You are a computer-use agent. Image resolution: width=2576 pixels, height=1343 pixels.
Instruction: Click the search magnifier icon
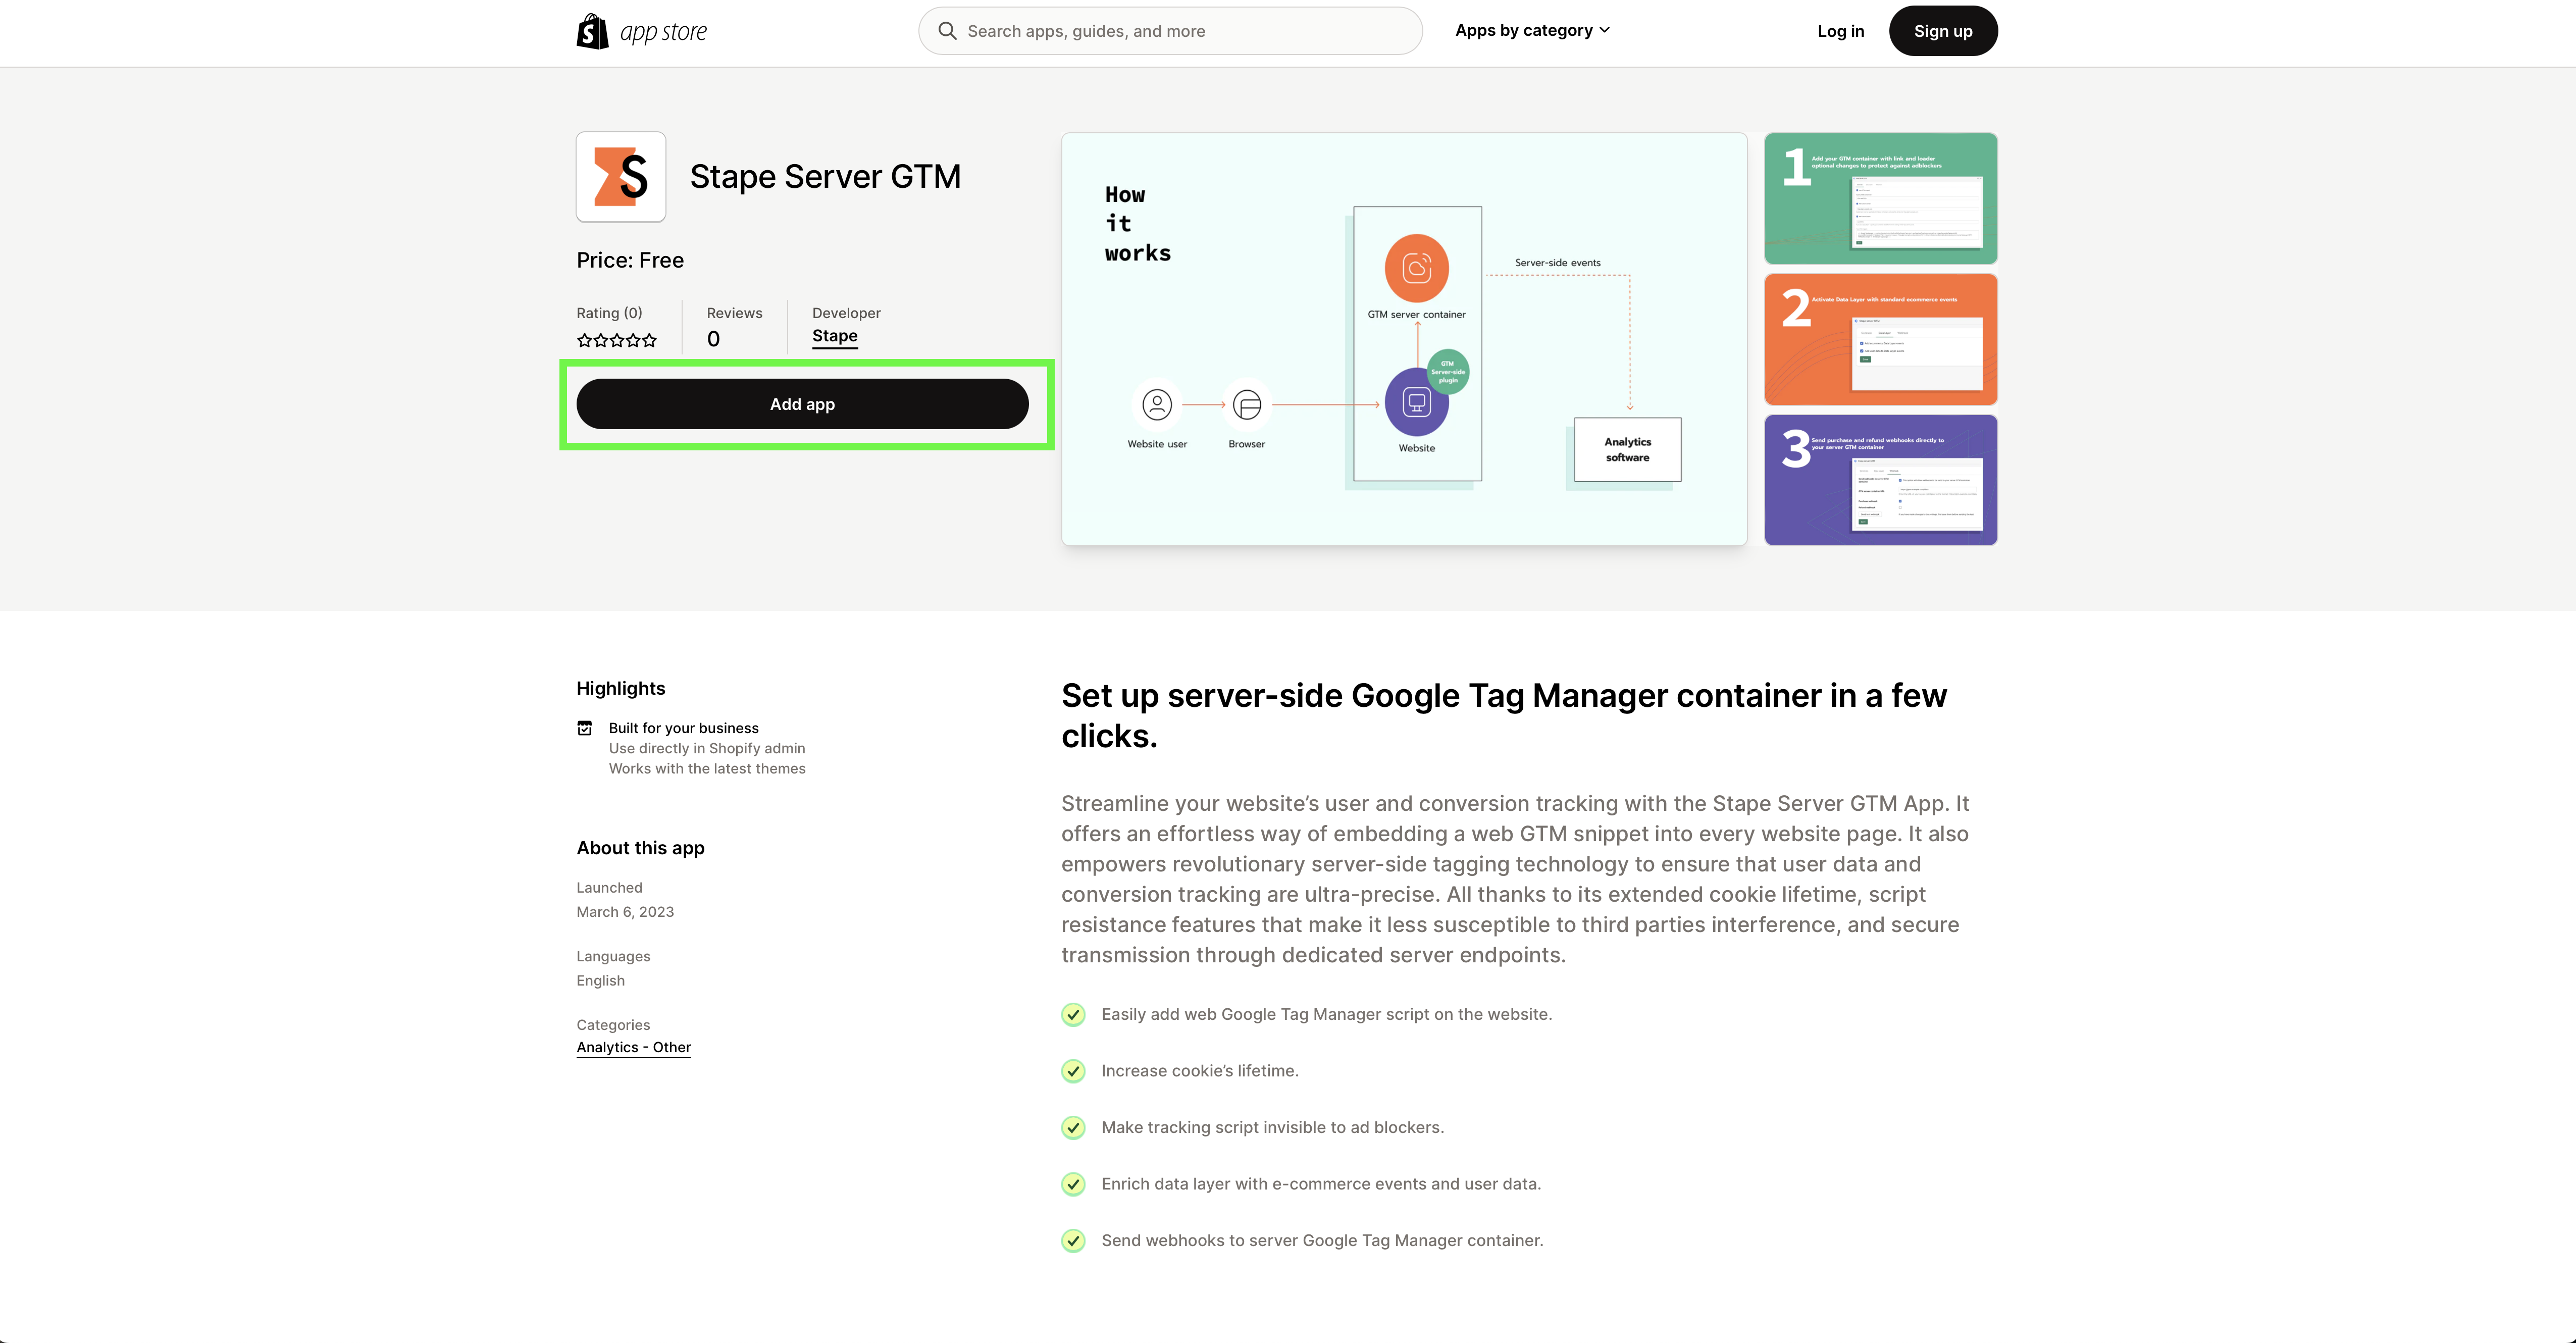pos(947,31)
